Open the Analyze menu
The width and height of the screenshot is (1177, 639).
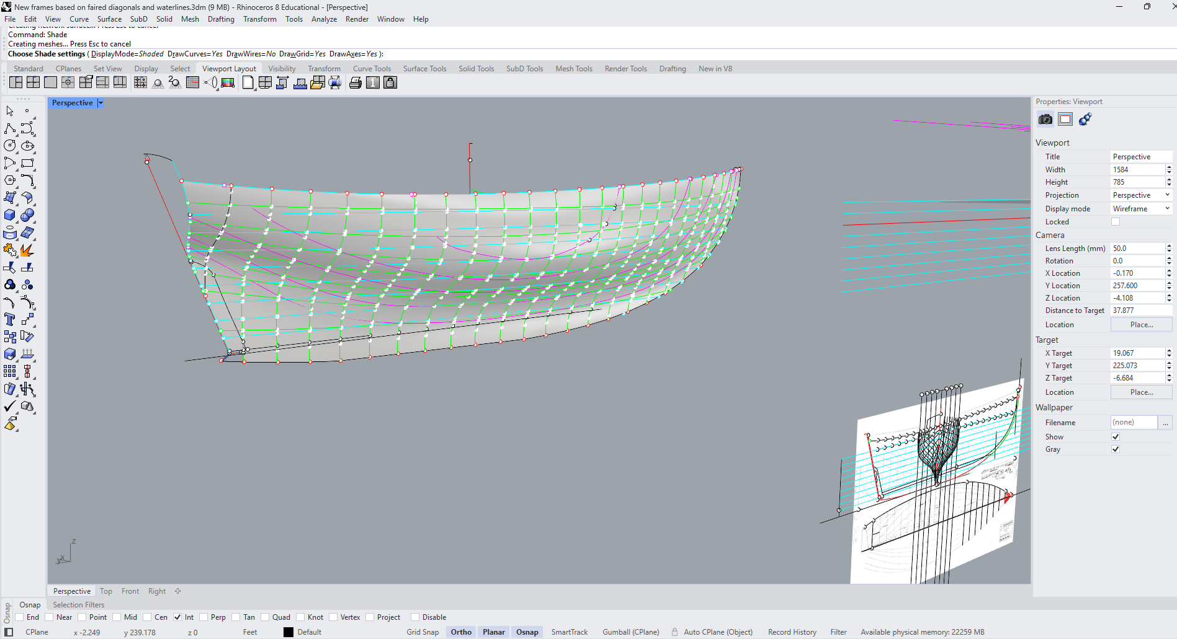[x=324, y=19]
